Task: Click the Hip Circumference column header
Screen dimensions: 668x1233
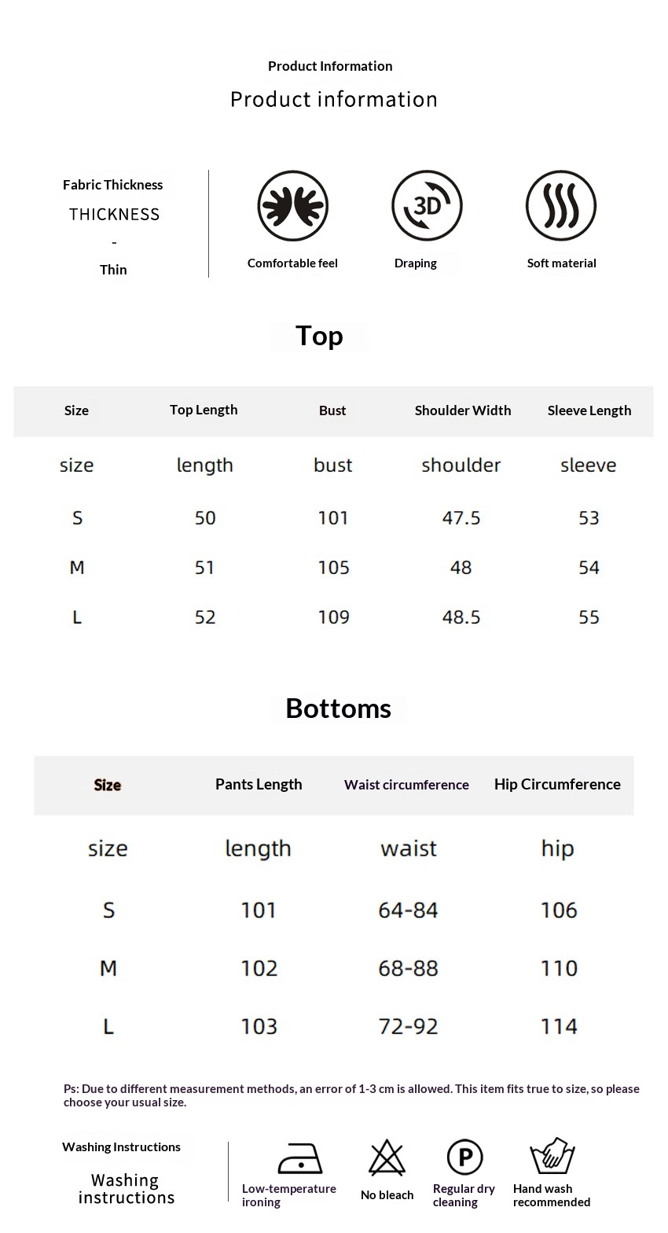Action: (557, 785)
